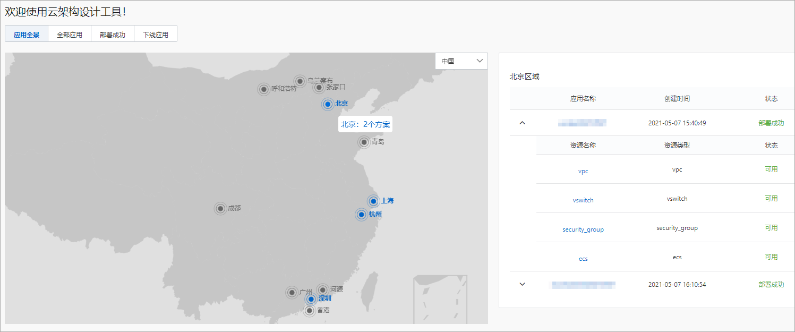Click the 上海 map marker
795x332 pixels.
373,201
